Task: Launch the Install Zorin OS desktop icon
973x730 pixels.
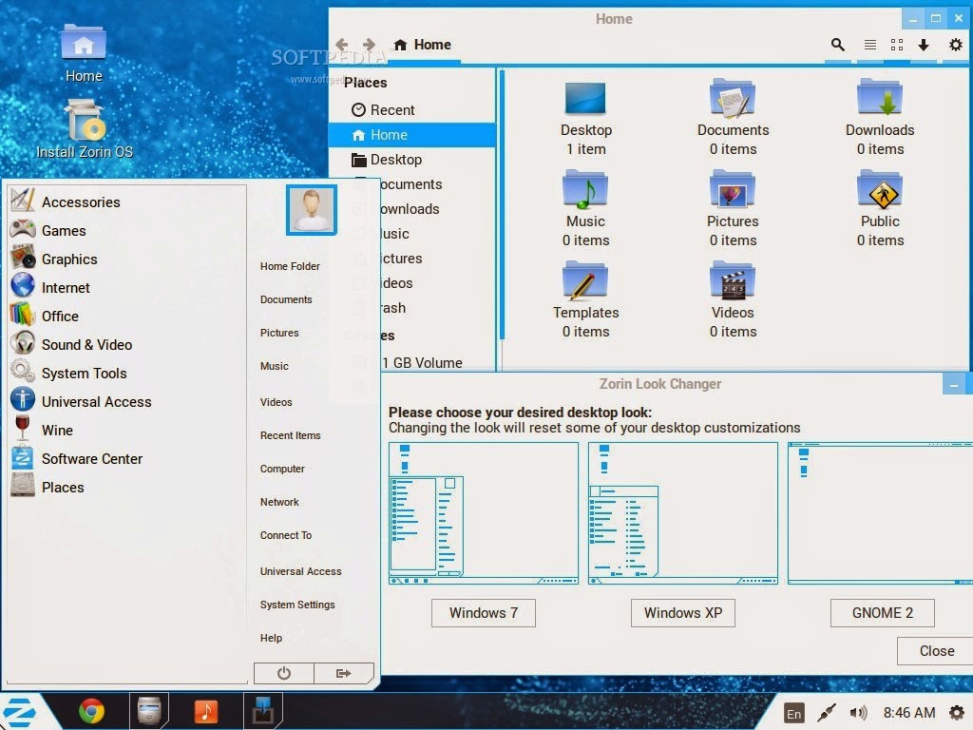Action: pos(85,129)
